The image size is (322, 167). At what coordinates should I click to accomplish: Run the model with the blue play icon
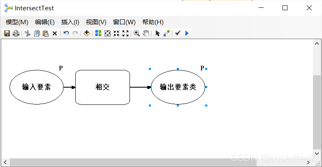(187, 33)
